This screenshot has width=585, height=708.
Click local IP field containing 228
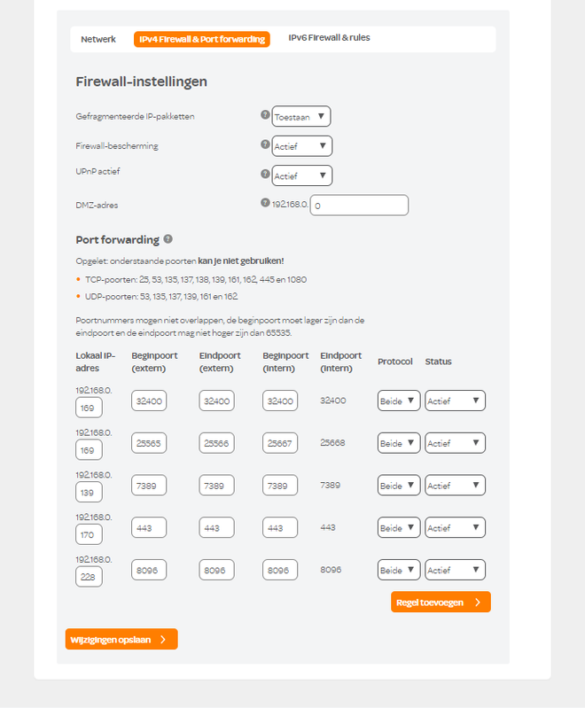pyautogui.click(x=89, y=577)
